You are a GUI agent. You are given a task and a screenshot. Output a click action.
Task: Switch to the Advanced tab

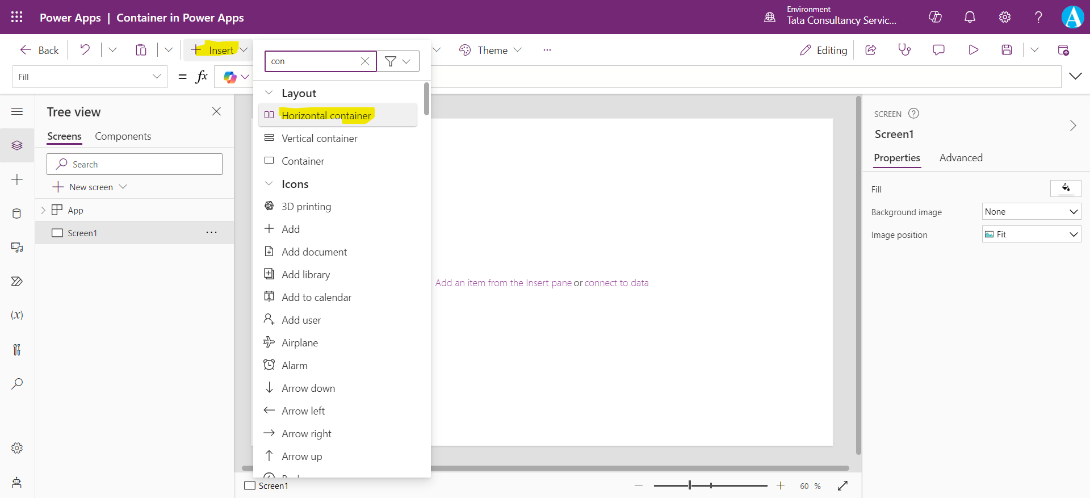point(961,158)
